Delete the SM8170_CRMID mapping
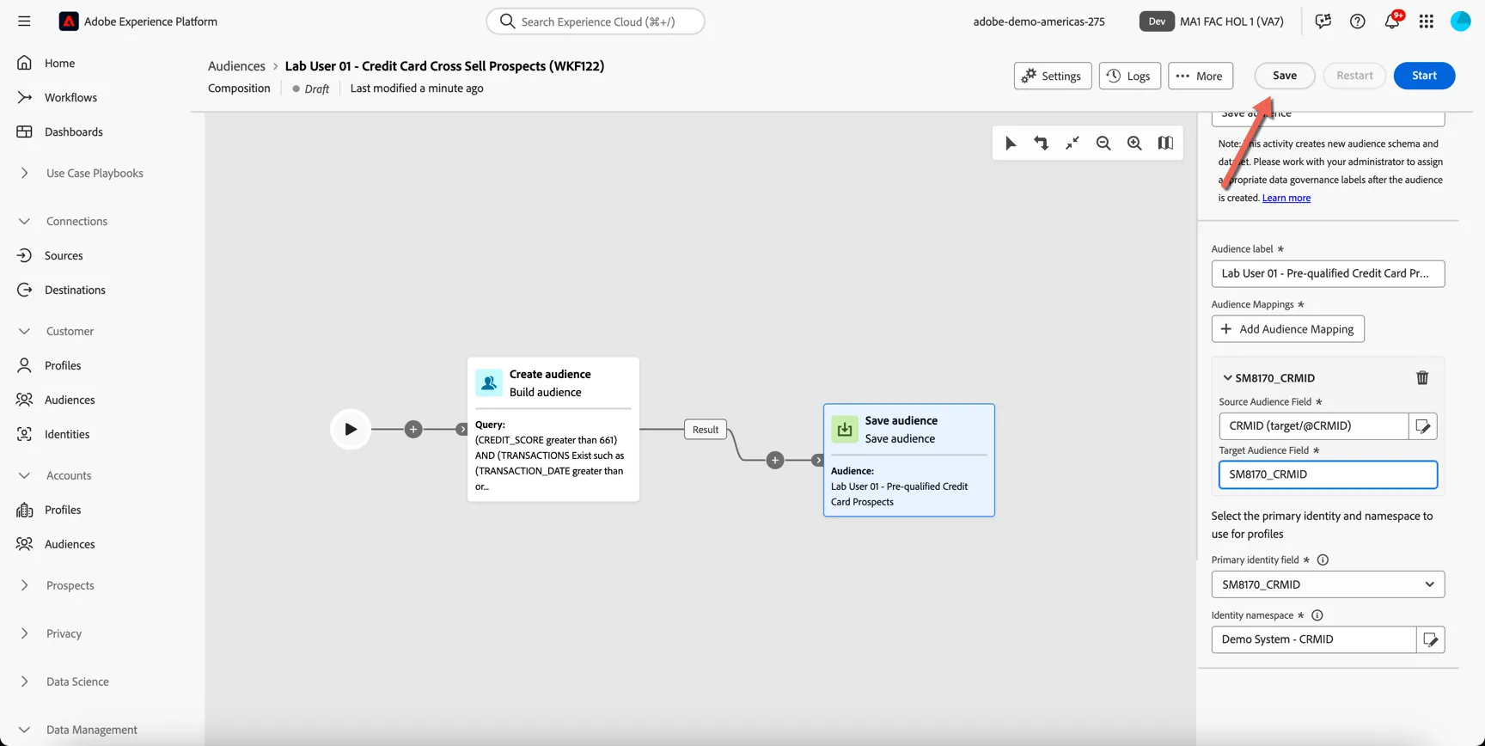This screenshot has width=1485, height=746. [1422, 378]
